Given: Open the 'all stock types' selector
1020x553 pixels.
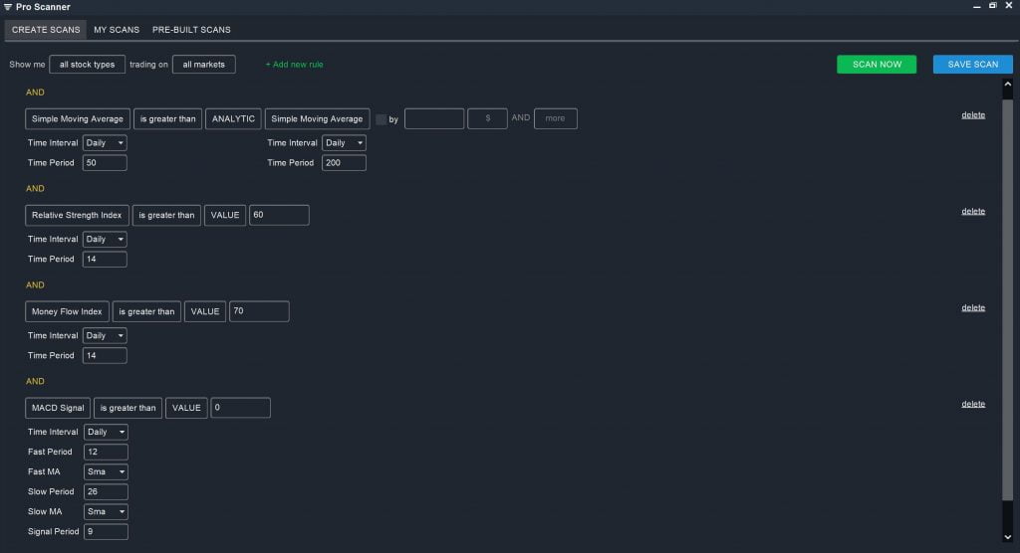Looking at the screenshot, I should pos(87,65).
